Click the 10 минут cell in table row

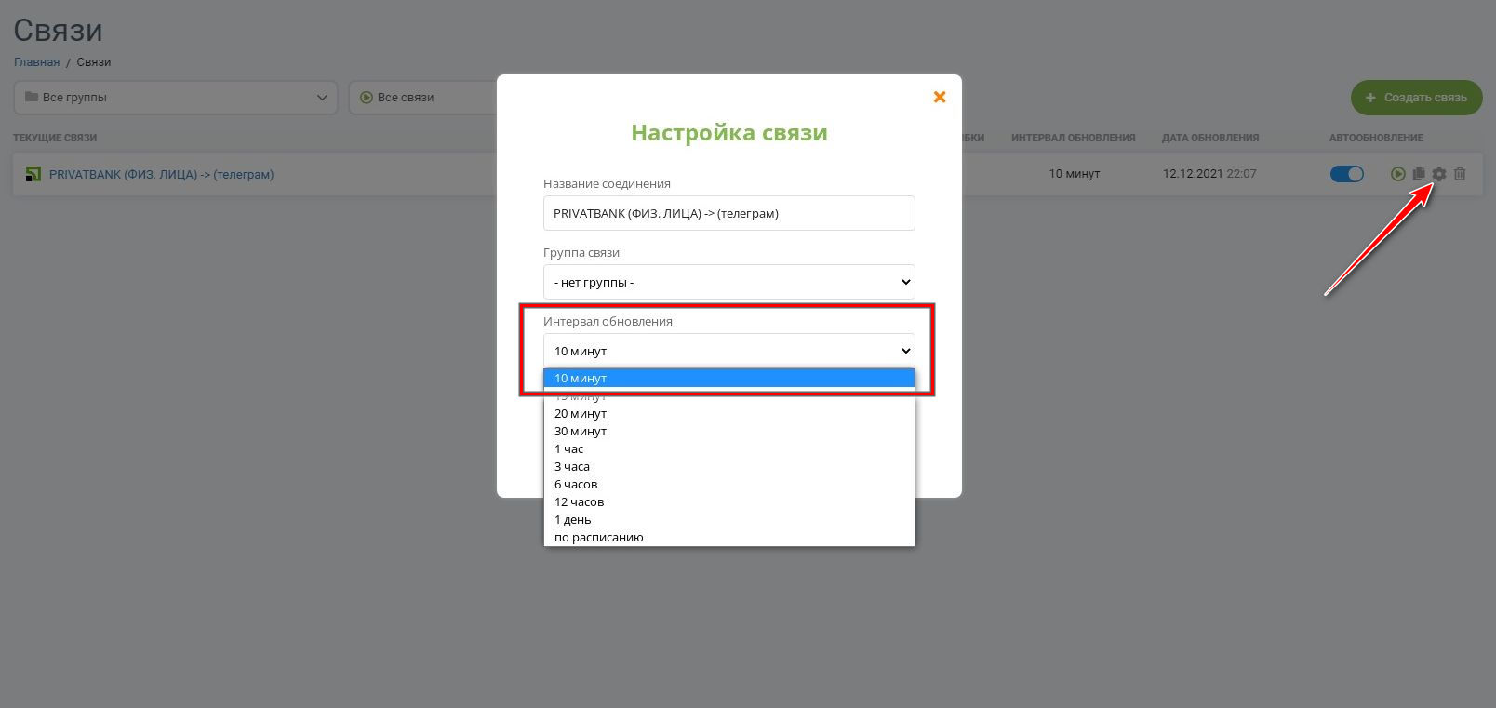[1075, 174]
